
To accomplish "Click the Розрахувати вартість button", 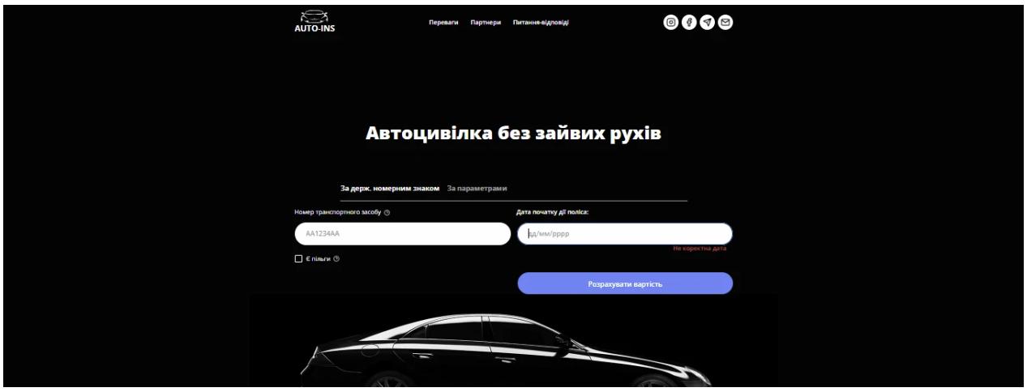I will pos(625,283).
